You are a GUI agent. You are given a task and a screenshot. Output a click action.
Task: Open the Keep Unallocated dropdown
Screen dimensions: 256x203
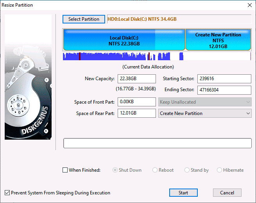pos(205,102)
